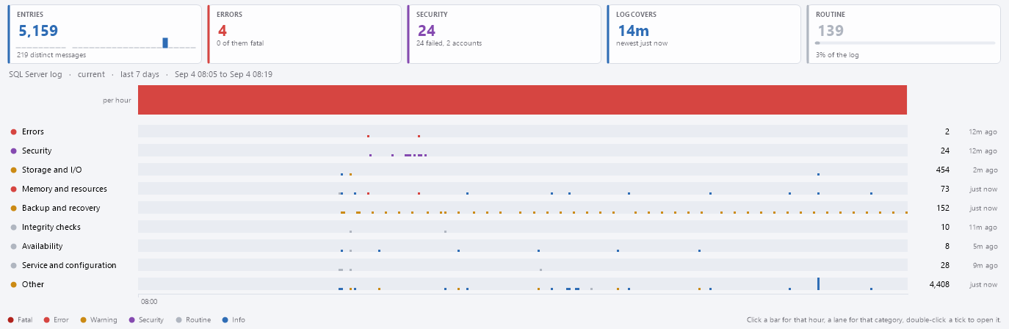
Task: Select the Memory and resources category label
Action: (x=65, y=189)
